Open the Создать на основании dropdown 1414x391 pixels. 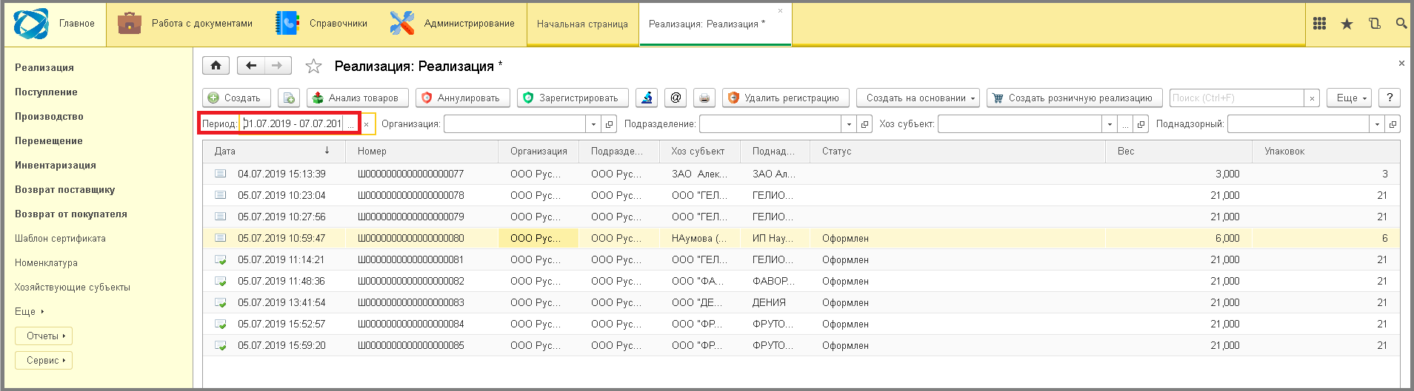coord(918,98)
